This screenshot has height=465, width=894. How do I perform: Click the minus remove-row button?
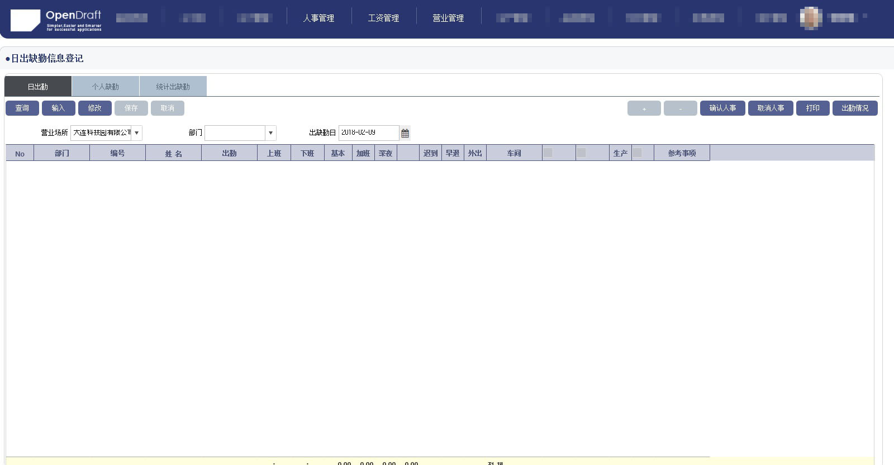click(680, 108)
